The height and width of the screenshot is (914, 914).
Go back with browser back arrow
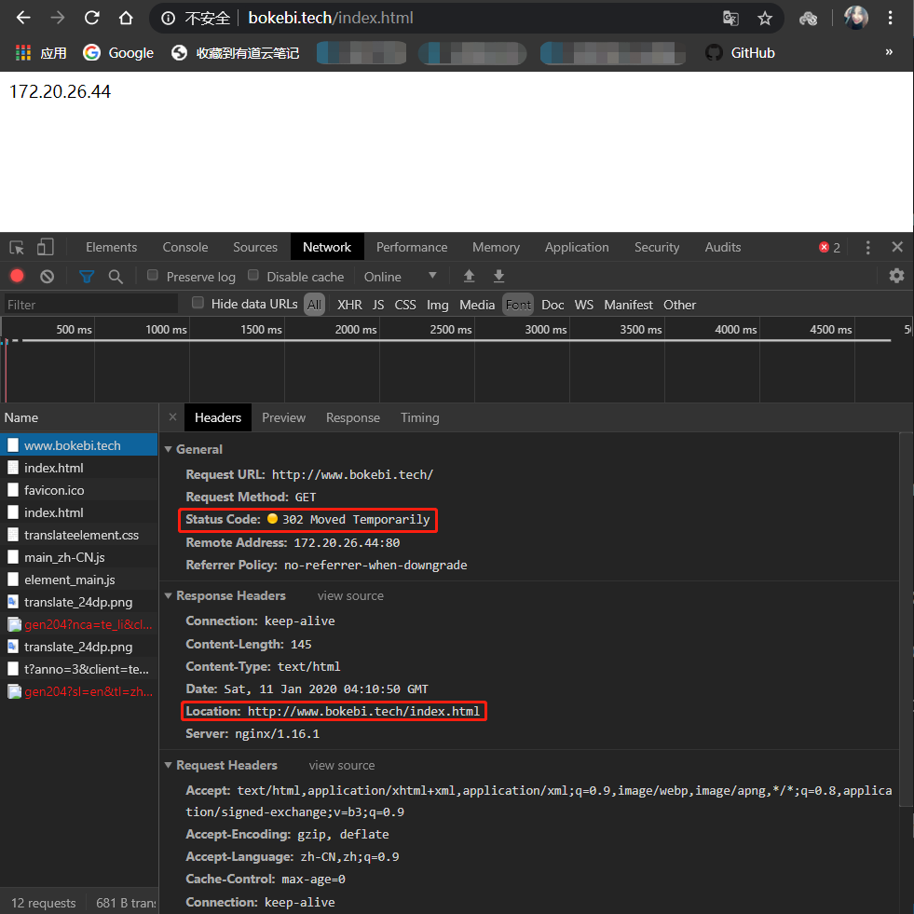pos(23,18)
